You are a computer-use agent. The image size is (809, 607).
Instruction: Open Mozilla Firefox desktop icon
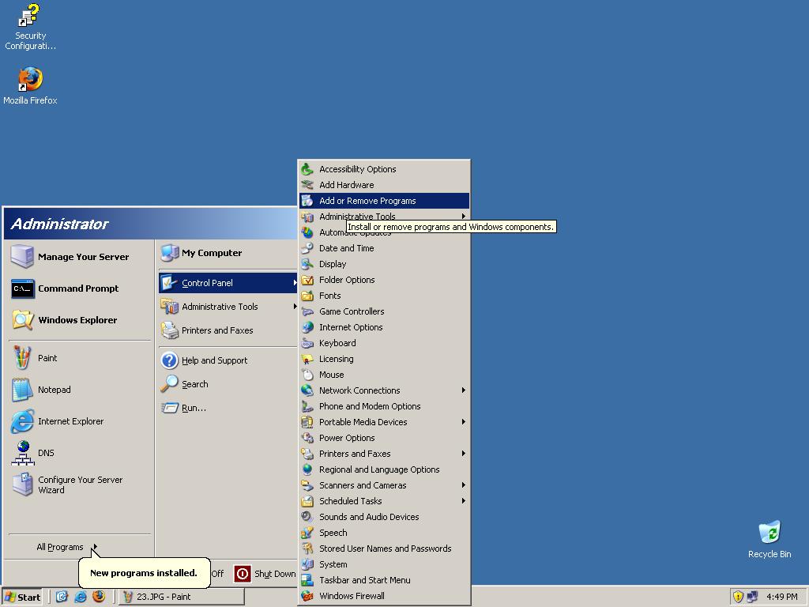pos(30,79)
